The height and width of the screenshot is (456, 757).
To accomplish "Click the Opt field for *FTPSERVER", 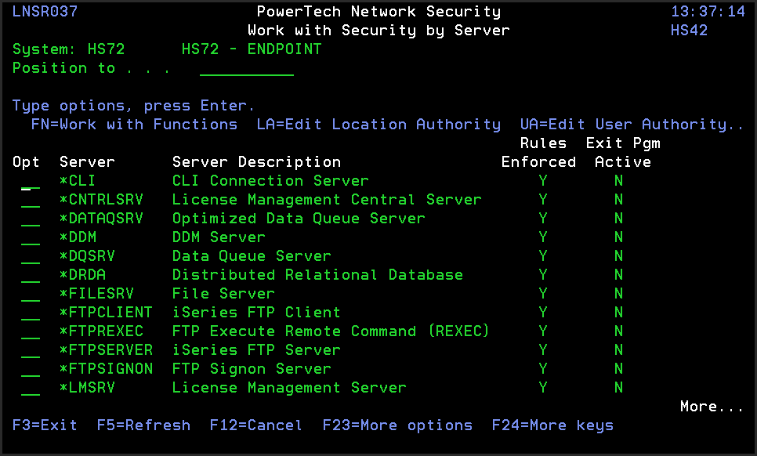I will click(x=31, y=351).
